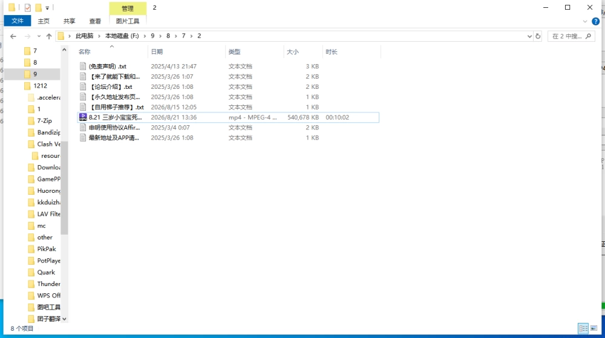Switch to the 查看 ribbon tab
This screenshot has width=605, height=338.
tap(95, 21)
